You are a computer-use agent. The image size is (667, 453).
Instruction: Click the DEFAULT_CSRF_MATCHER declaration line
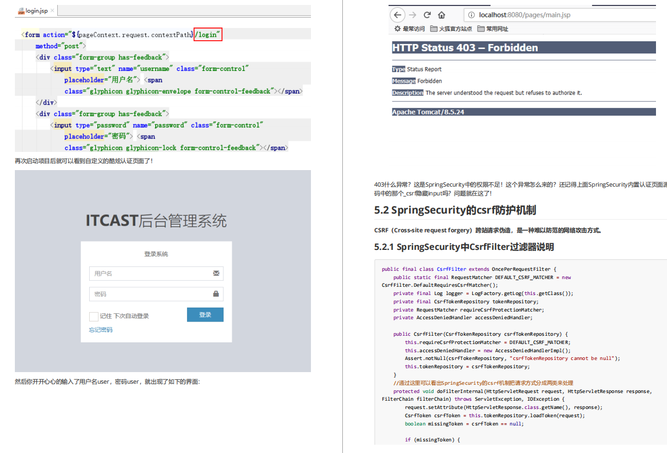482,277
